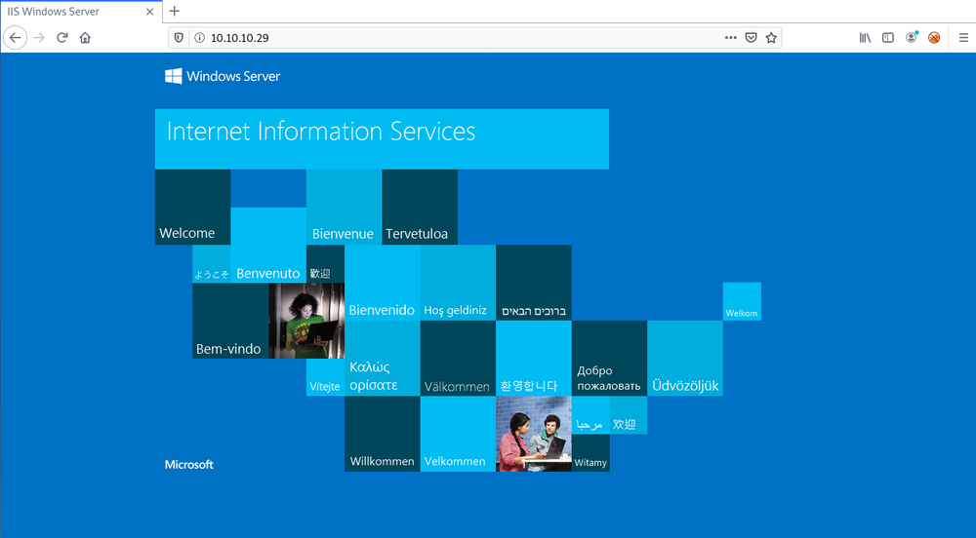Click the browser Back arrow button
Viewport: 976px width, 538px height.
click(15, 38)
